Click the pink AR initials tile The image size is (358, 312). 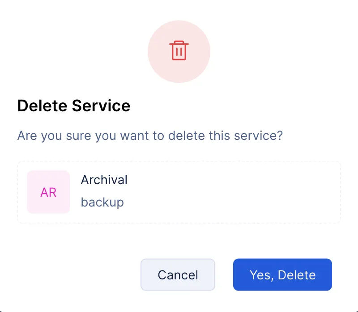pos(48,192)
